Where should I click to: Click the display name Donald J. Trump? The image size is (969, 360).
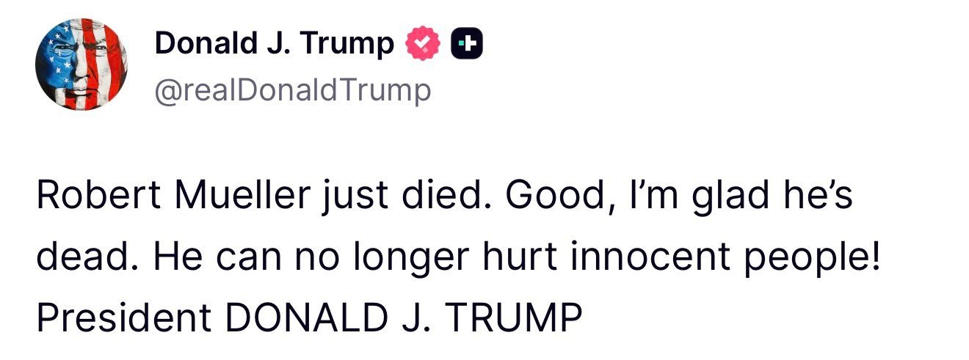274,45
